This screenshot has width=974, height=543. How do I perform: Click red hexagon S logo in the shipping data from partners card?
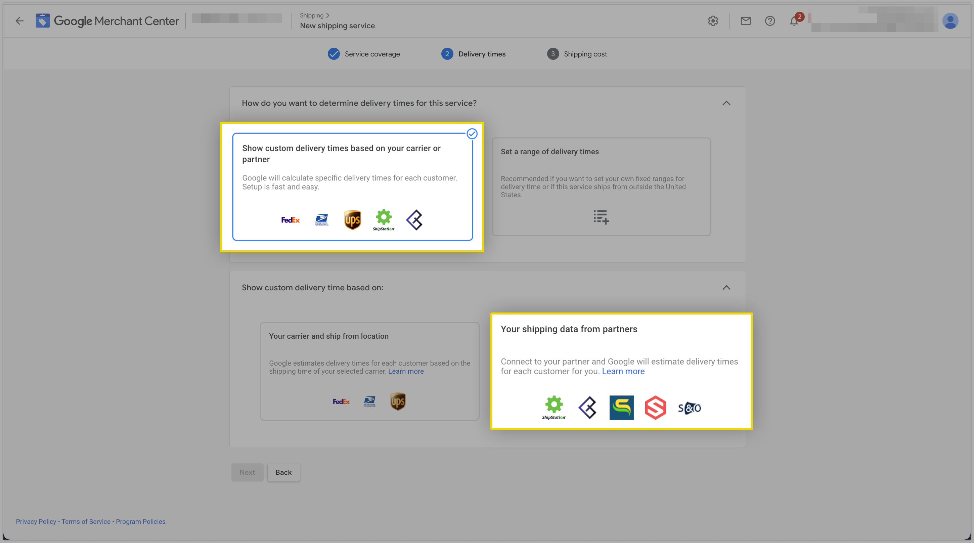655,408
